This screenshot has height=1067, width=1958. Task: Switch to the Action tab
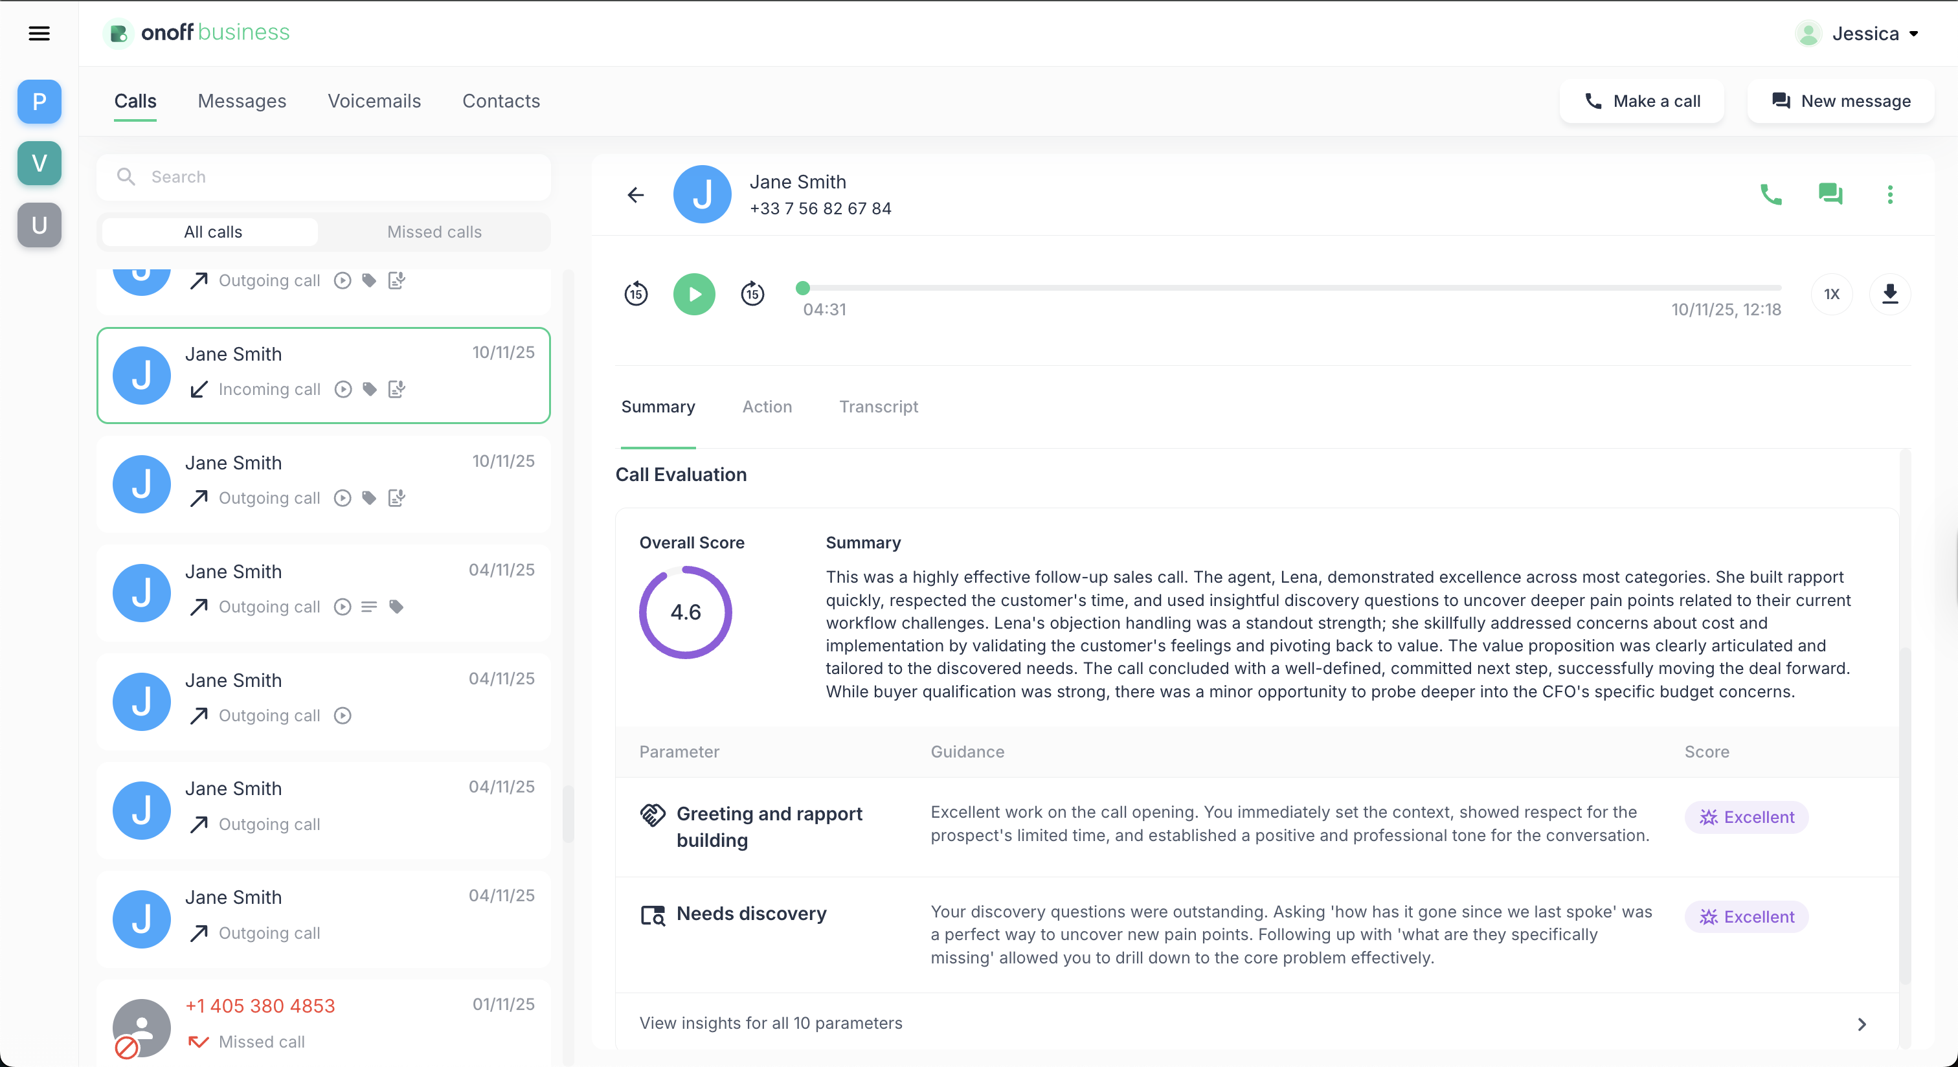click(x=767, y=407)
